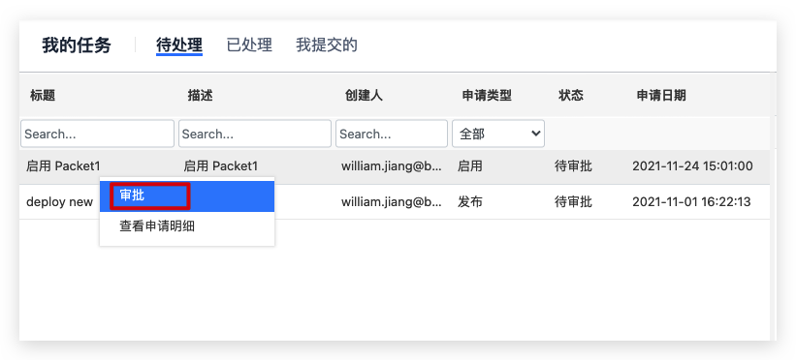The width and height of the screenshot is (796, 360).
Task: Click the 创建人 column header
Action: click(x=364, y=96)
